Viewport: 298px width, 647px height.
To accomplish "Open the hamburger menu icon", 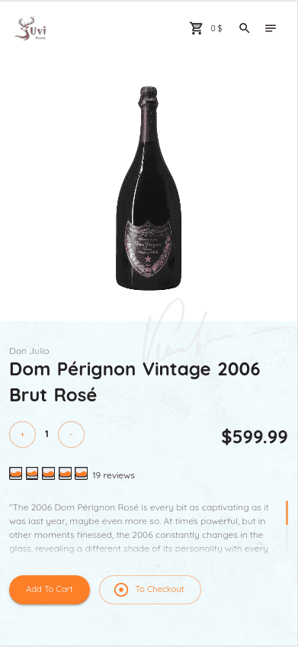I will [x=271, y=28].
